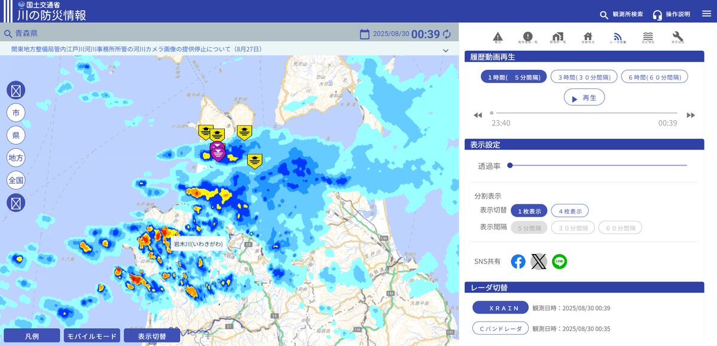Screen dimensions: 717x346
Task: Share to Facebook
Action: 518,262
